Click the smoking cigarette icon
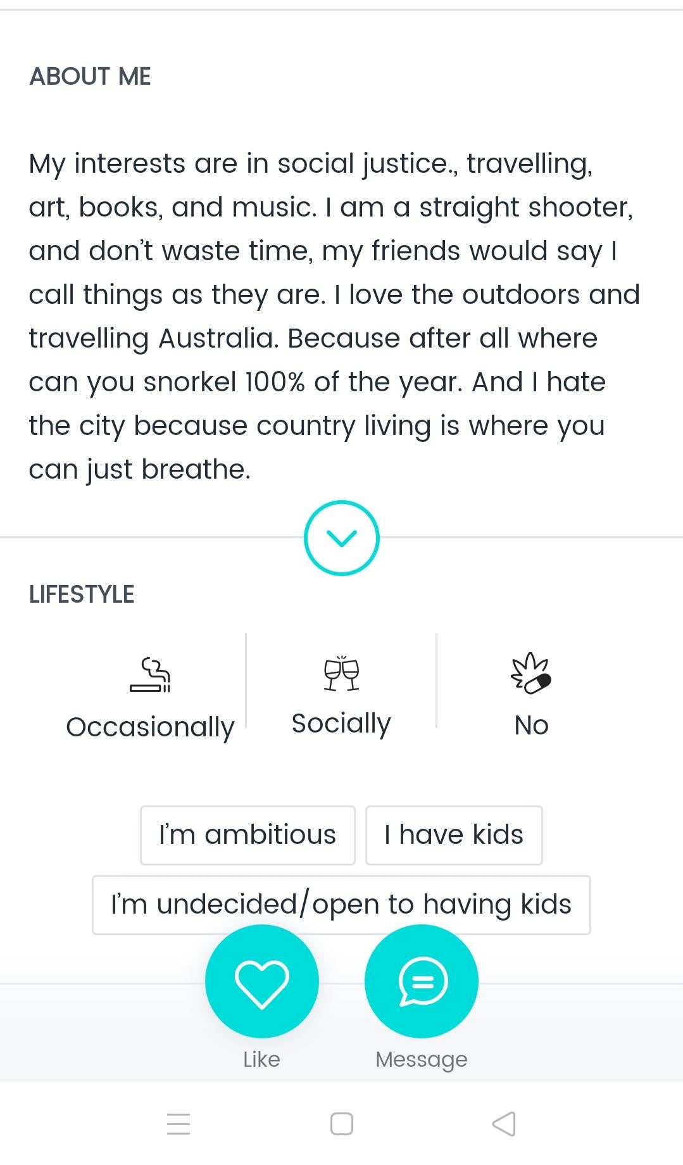Viewport: 683px width, 1165px height. tap(150, 675)
